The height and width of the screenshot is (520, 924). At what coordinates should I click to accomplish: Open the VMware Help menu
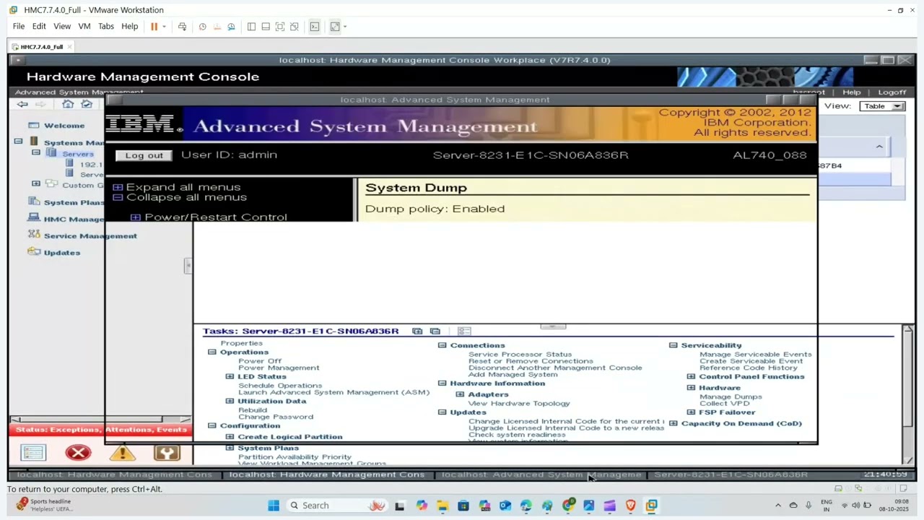[x=130, y=27]
